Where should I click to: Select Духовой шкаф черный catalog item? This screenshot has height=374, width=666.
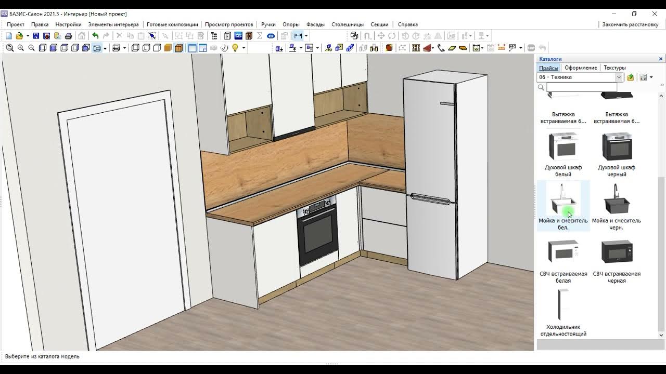click(617, 153)
